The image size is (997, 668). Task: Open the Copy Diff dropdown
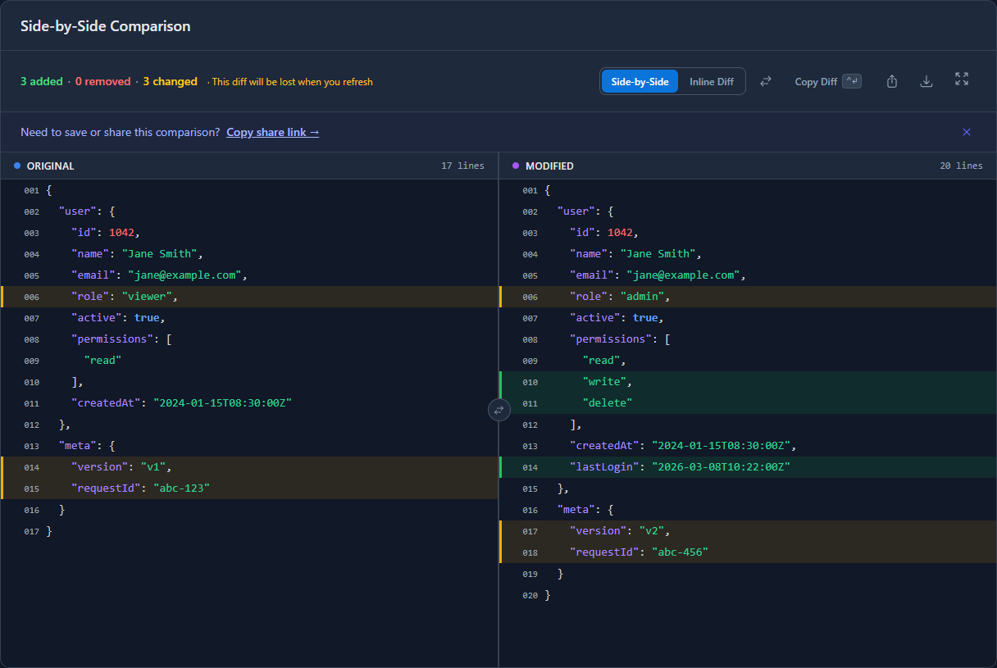814,81
